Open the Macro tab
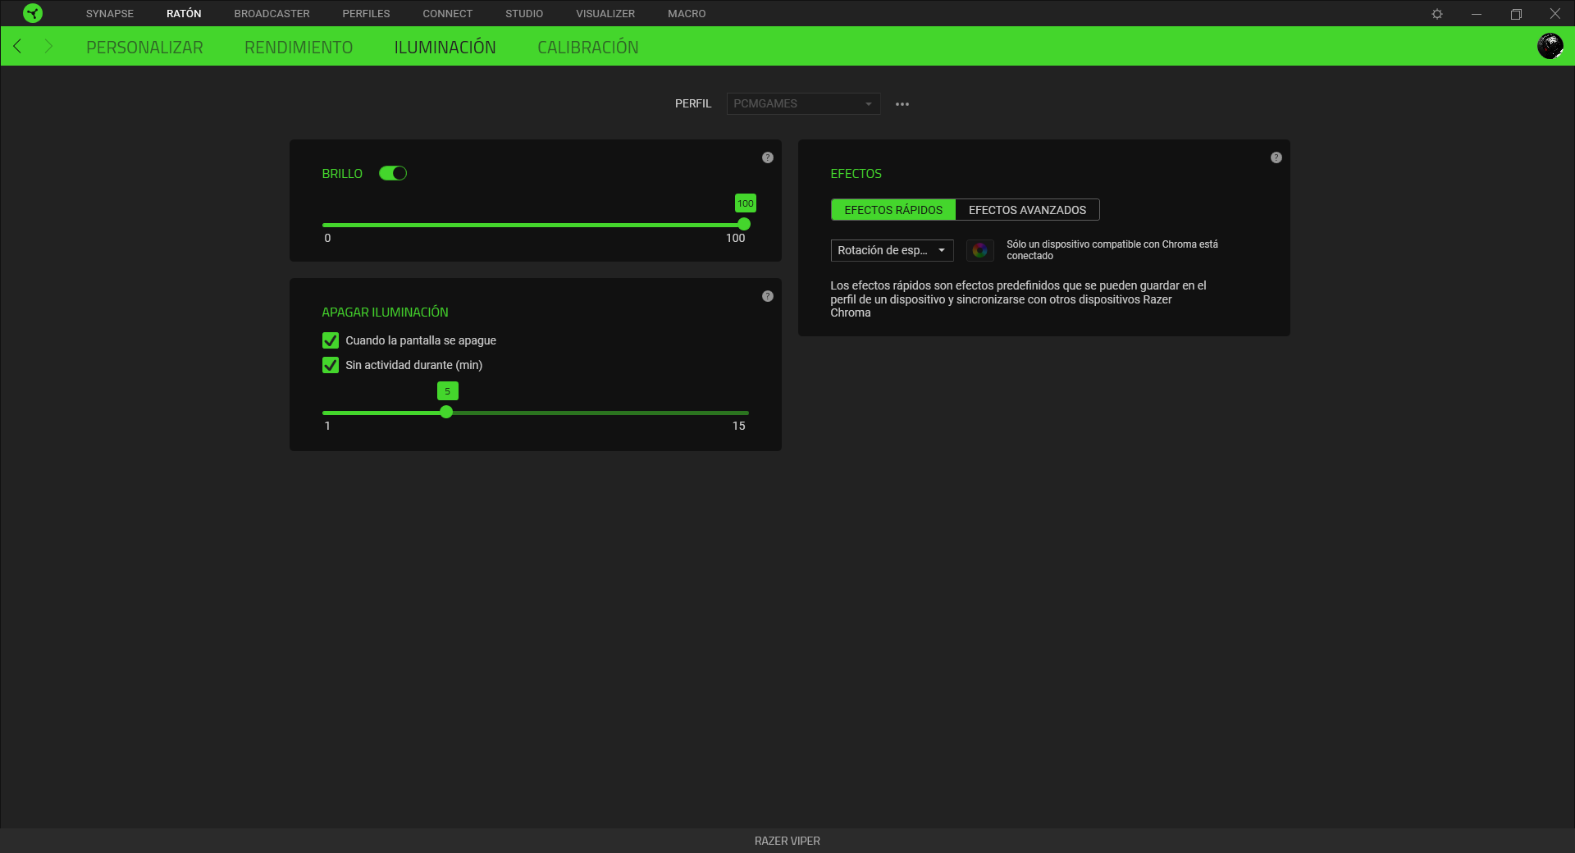 coord(687,14)
